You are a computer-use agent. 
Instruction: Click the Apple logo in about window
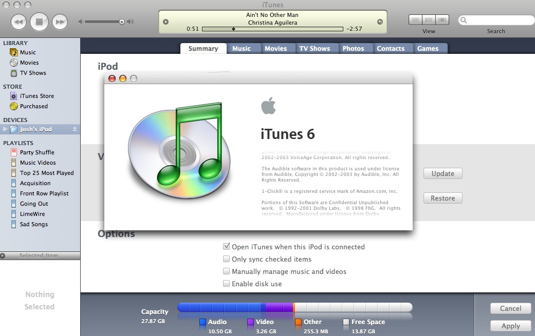tap(268, 106)
